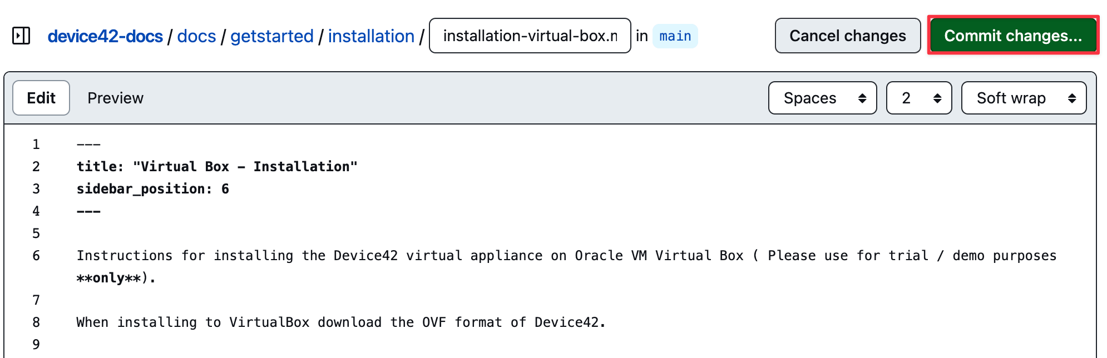1107x358 pixels.
Task: Open the Soft wrap line mode dropdown
Action: pos(1024,98)
